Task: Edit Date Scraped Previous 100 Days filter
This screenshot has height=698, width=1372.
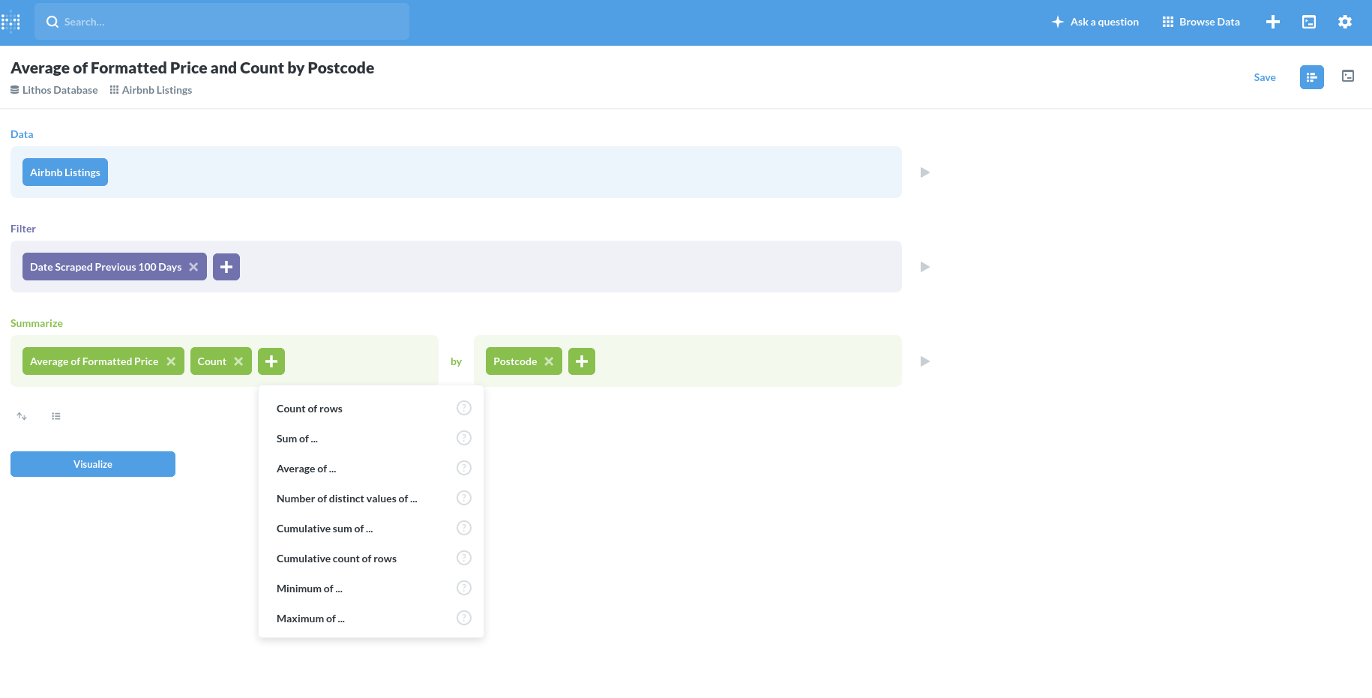Action: (106, 267)
